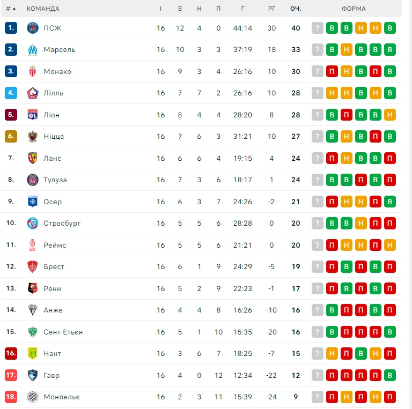Click the Montpellier club crest
412x409 pixels.
point(33,397)
